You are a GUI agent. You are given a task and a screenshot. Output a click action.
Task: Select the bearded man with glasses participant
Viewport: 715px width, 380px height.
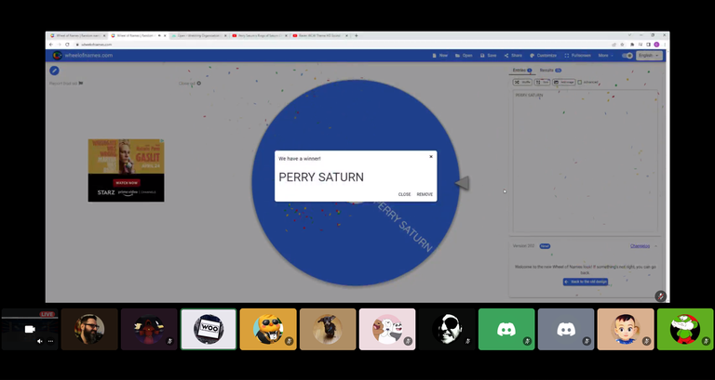click(x=89, y=329)
